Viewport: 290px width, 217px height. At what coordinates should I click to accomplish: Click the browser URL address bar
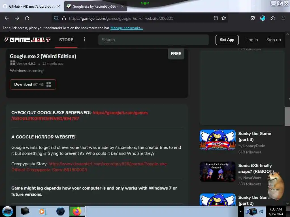click(x=140, y=18)
